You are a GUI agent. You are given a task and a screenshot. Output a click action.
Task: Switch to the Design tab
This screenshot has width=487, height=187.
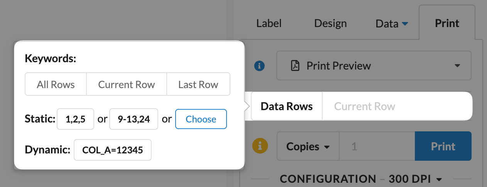coord(330,23)
